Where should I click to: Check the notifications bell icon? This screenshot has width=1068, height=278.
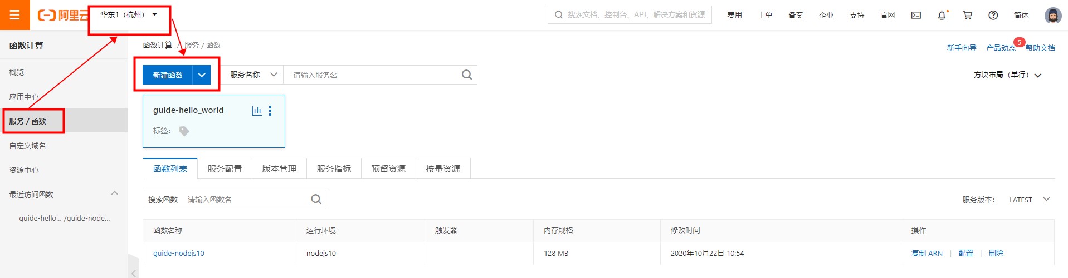click(942, 15)
